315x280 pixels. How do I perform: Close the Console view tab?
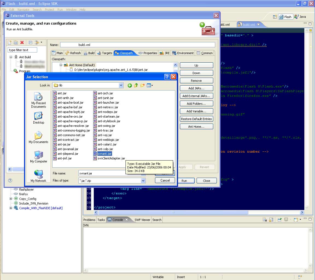pyautogui.click(x=127, y=220)
